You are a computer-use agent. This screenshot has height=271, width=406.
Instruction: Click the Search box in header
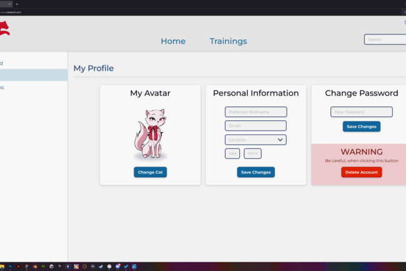pos(385,39)
